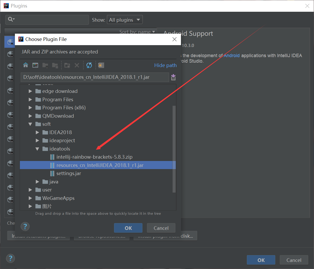Image resolution: width=314 pixels, height=269 pixels.
Task: Open help in the Plugins window
Action: (x=10, y=259)
